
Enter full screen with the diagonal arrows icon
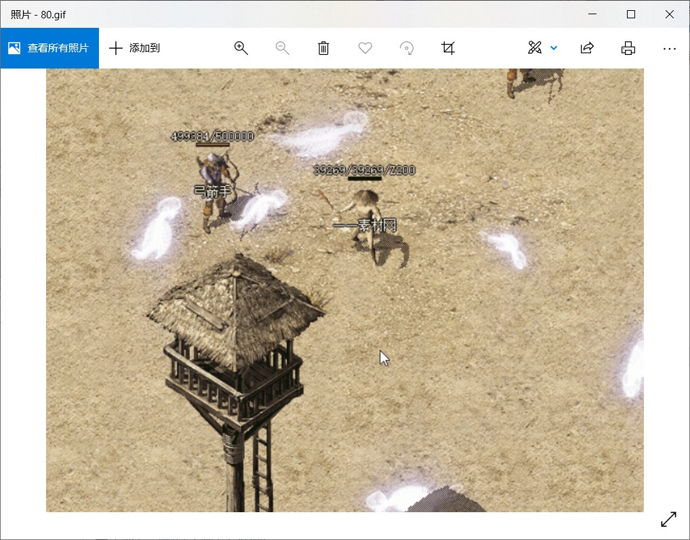pos(668,519)
